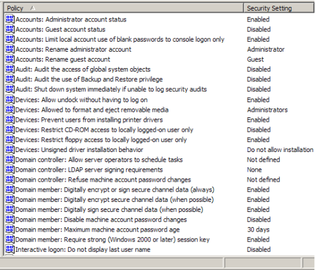Screen dimensions: 315x270
Task: Click icon for Rename administrator account policy
Action: tap(10, 49)
